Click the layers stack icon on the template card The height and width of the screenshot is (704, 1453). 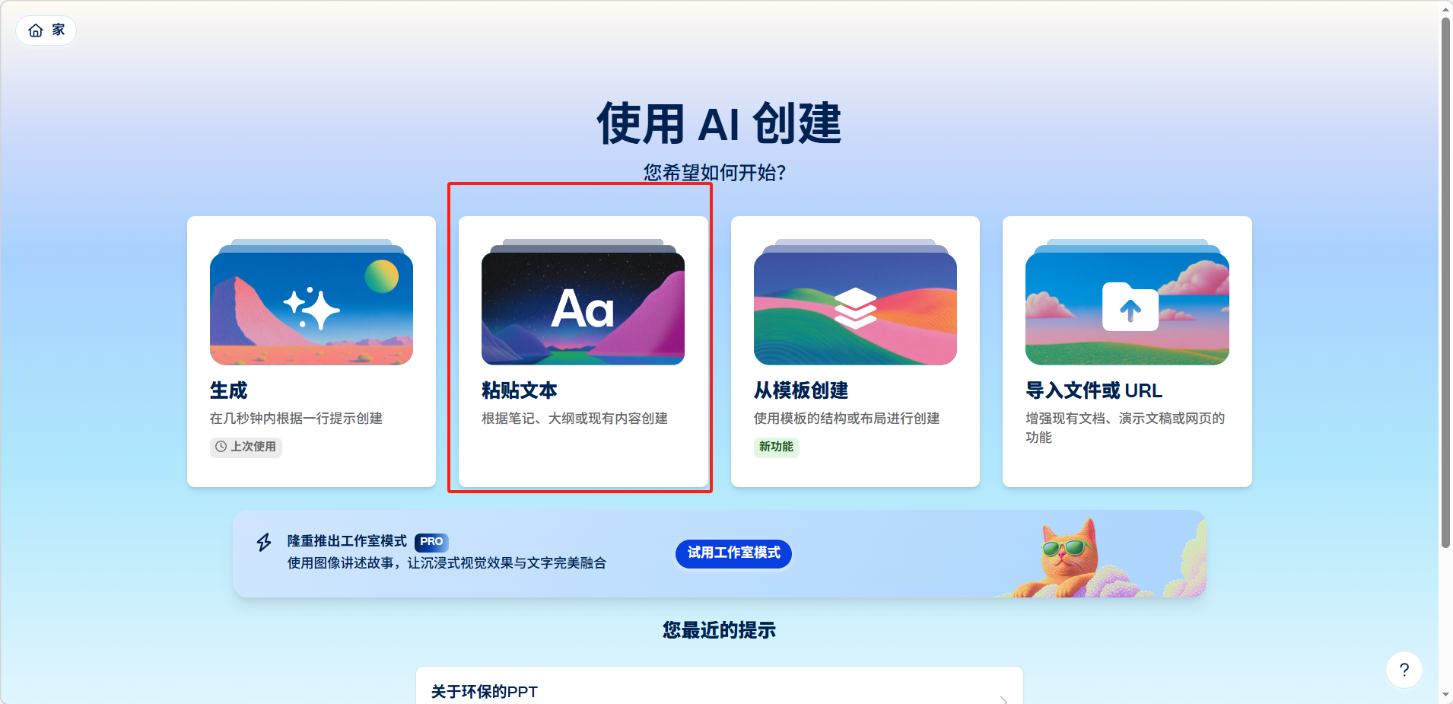click(x=855, y=308)
